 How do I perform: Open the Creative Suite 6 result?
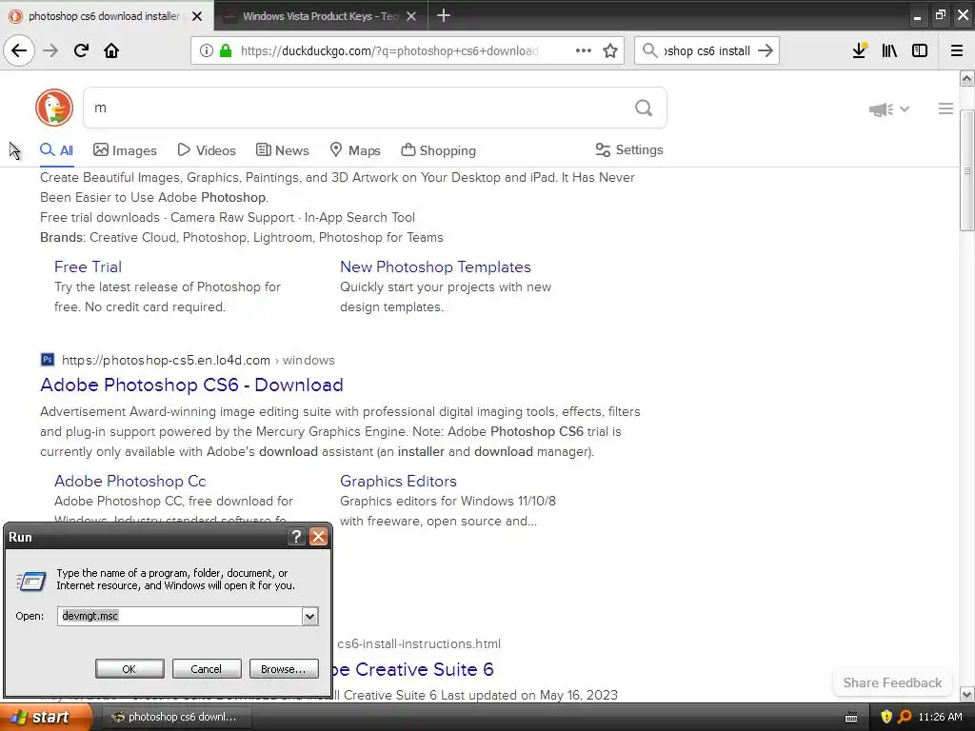pos(413,669)
